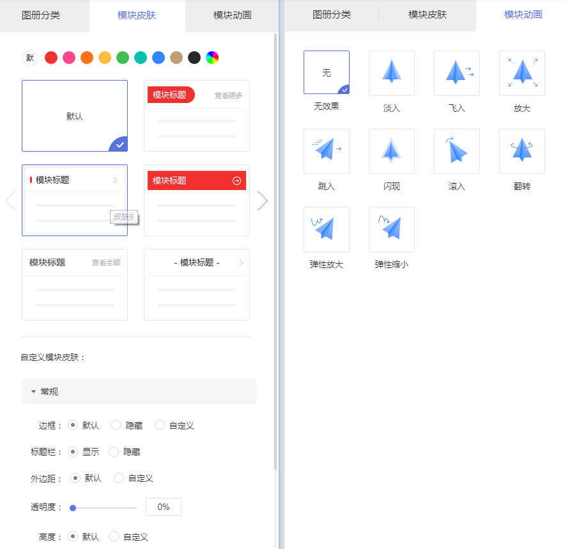Open the left panel's 模块皮肤 tab
Screen dimensions: 565x549
pyautogui.click(x=137, y=15)
